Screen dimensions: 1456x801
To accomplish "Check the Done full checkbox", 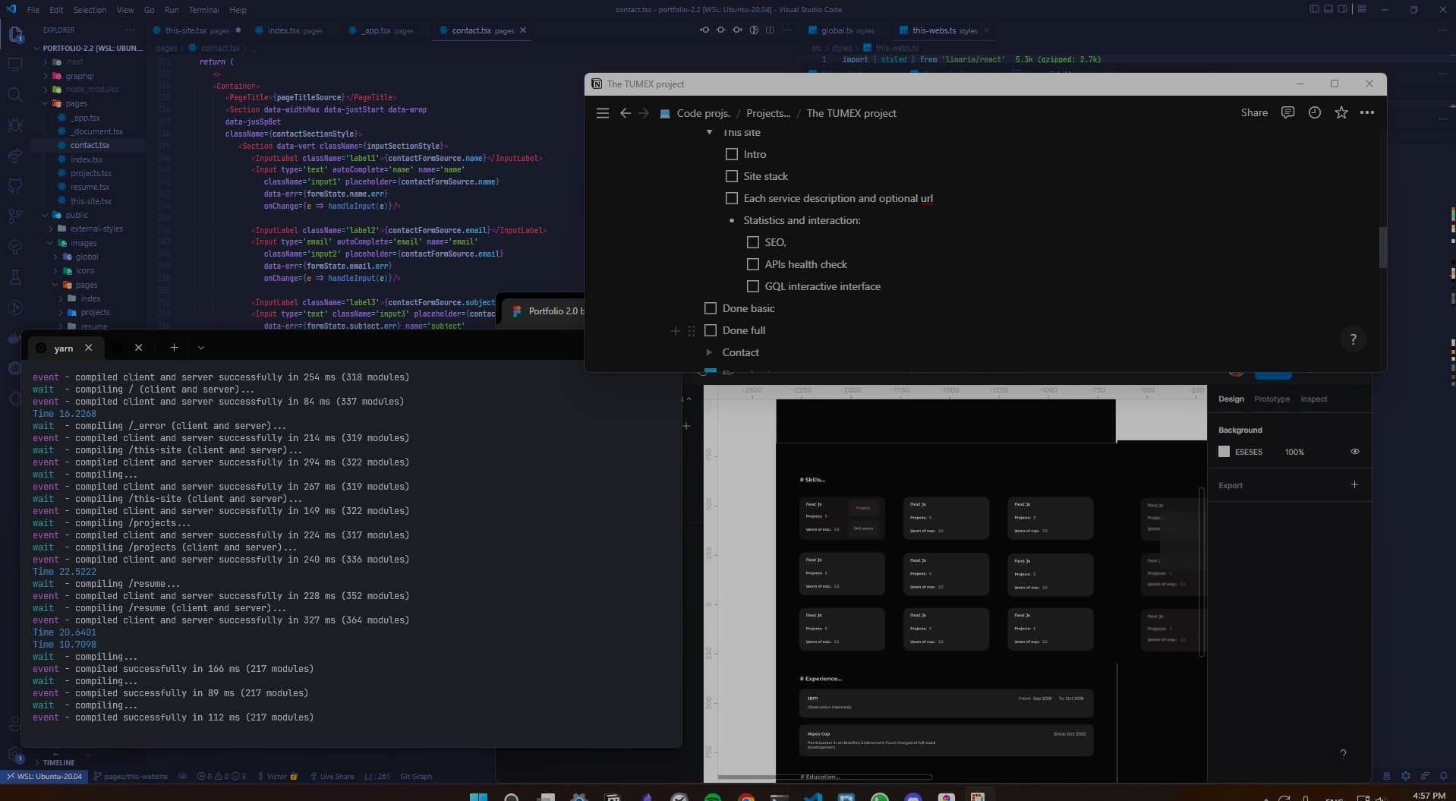I will tap(711, 330).
